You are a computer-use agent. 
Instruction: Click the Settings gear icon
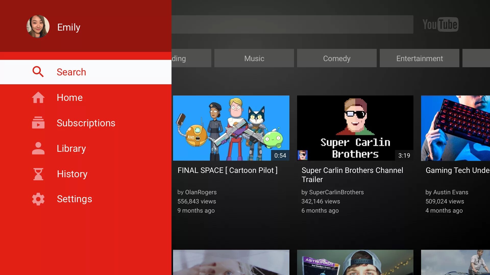(38, 199)
